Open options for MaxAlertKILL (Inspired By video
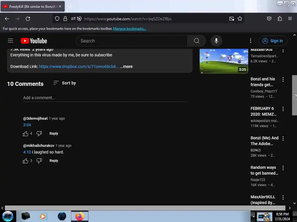 point(283,197)
